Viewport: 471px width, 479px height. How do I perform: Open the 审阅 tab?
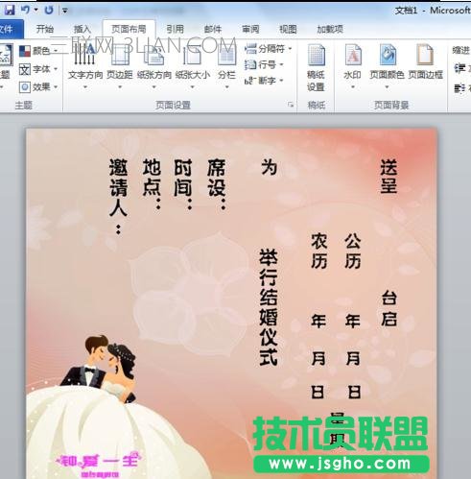point(250,30)
